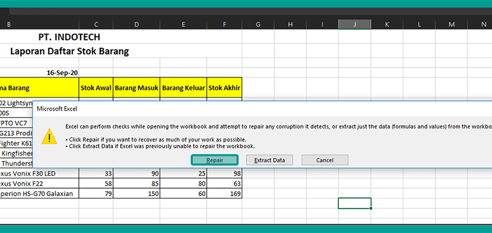The image size is (492, 233).
Task: Click Stok Awal value 58
Action: (x=96, y=183)
